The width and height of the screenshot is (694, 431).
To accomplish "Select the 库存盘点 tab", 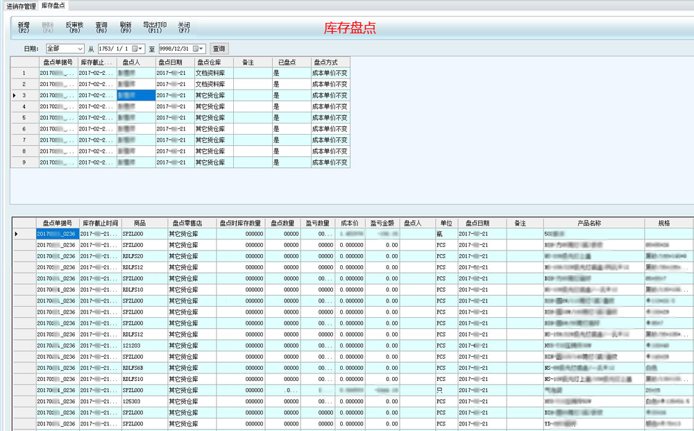I will [53, 6].
